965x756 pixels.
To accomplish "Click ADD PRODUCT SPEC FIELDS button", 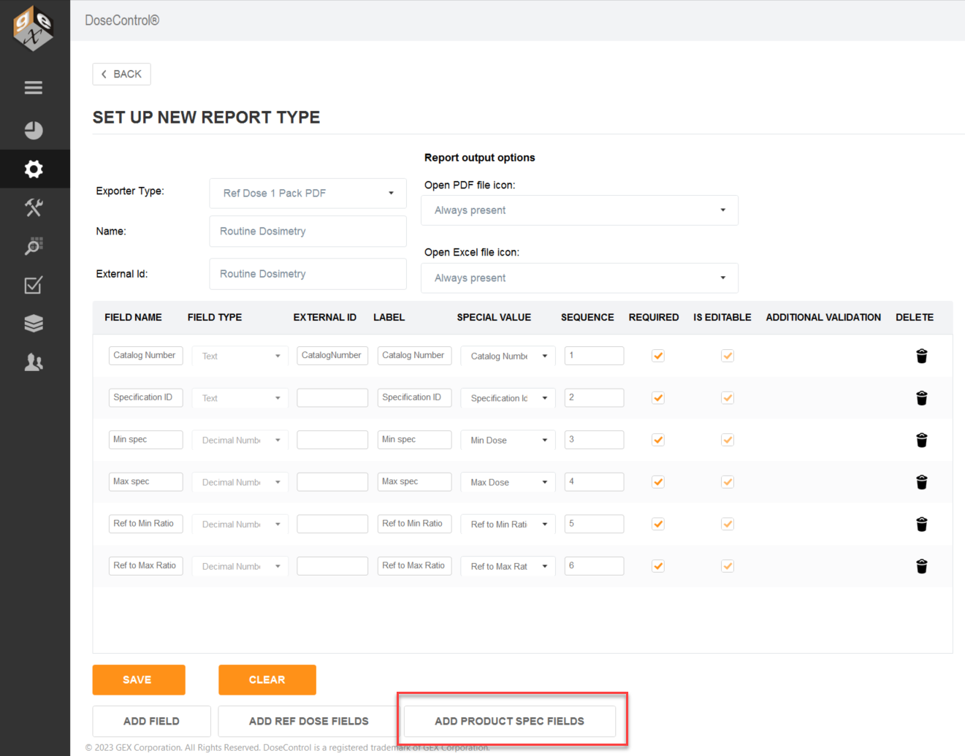I will [x=510, y=721].
